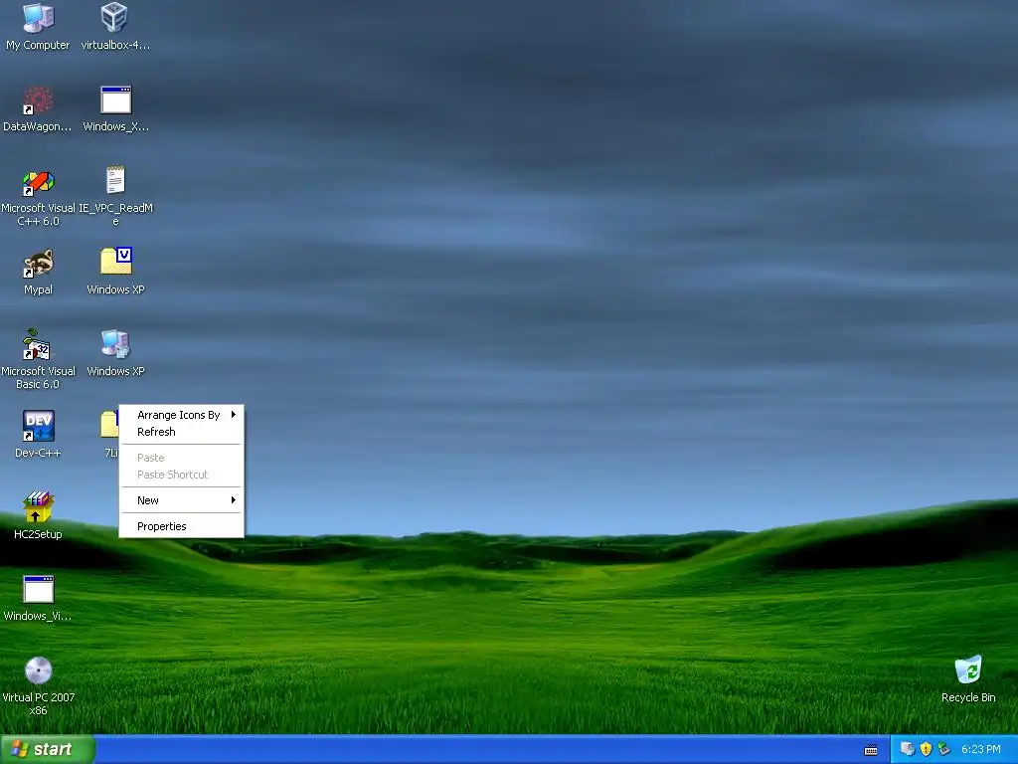Screen dimensions: 1018x764
Task: Click the greyed-out Paste Shortcut entry
Action: coord(182,475)
